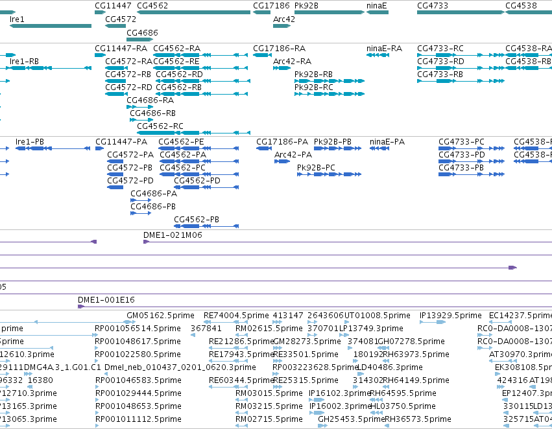Click EST label RM03015.5prime

[269, 393]
